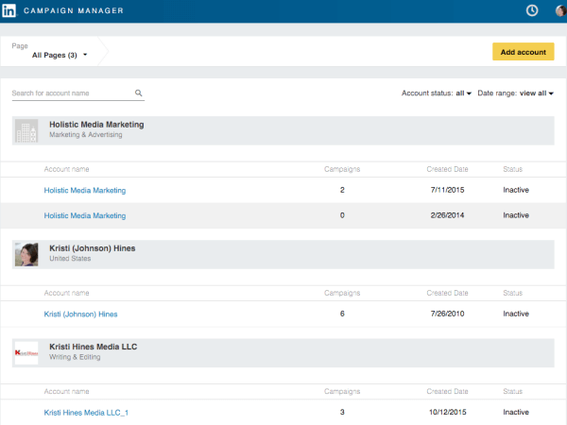Image resolution: width=567 pixels, height=425 pixels.
Task: Expand the All Pages (3) dropdown
Action: tap(60, 55)
